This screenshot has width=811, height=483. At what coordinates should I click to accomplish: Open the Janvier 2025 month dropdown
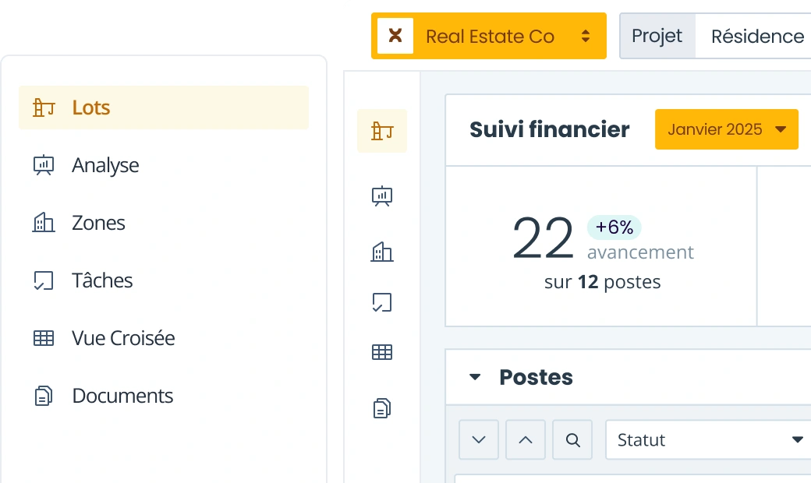point(727,129)
